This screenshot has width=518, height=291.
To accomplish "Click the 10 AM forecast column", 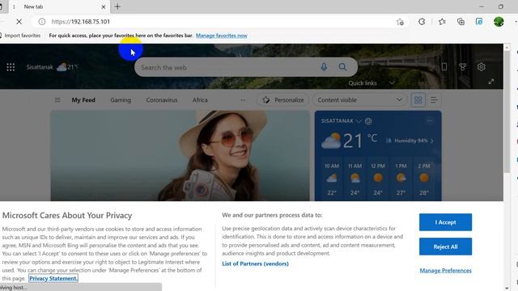I will pyautogui.click(x=331, y=179).
